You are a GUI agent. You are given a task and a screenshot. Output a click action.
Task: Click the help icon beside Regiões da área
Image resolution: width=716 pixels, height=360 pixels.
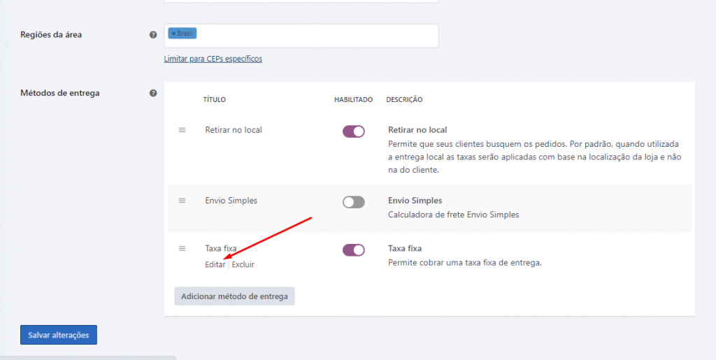click(153, 35)
